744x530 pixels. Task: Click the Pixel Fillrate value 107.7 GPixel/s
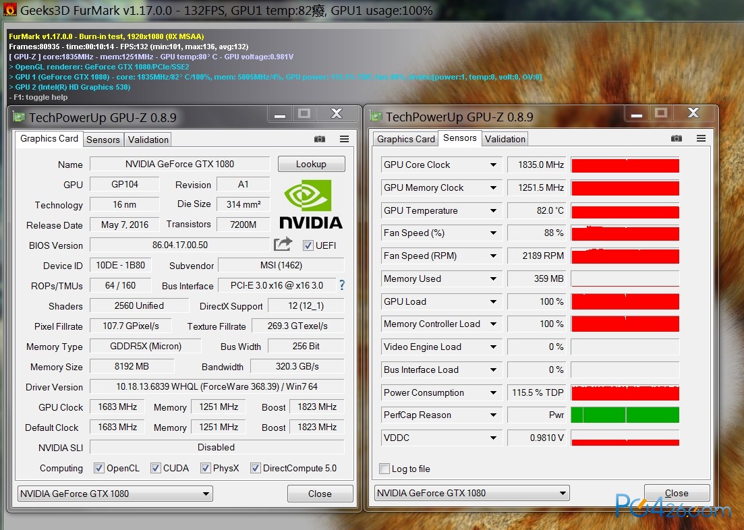click(131, 326)
